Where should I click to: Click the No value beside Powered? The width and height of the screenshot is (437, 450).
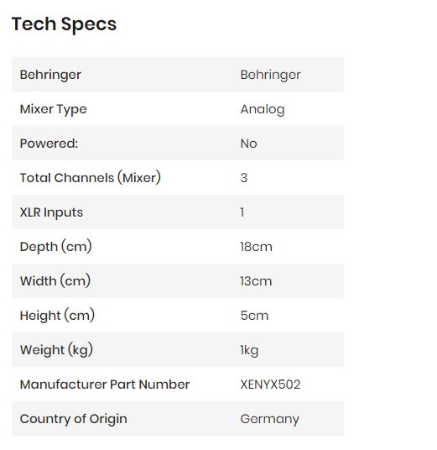248,144
